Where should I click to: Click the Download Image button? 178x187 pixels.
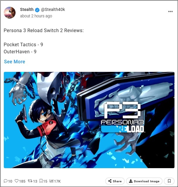(x=144, y=181)
